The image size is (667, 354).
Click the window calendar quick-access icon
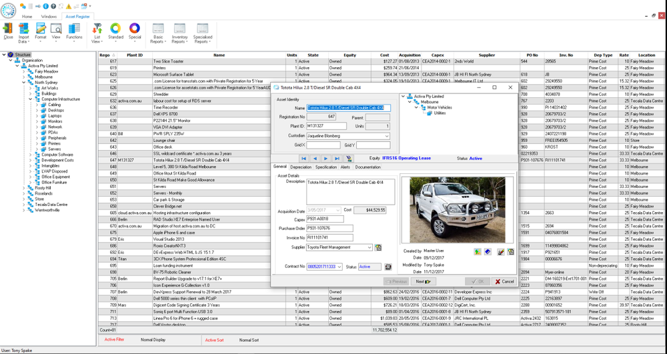point(84,7)
